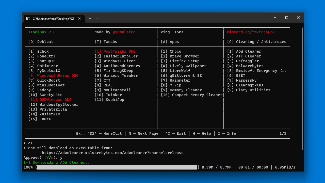Click the [10] SweetyLite entry
325x183 pixels.
(45, 95)
